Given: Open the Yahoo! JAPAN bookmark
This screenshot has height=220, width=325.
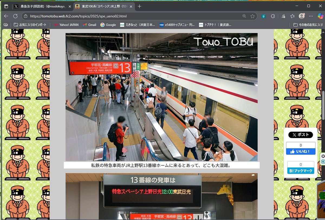Looking at the screenshot, I should pyautogui.click(x=66, y=25).
